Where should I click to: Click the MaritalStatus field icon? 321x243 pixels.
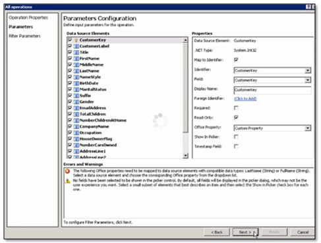click(76, 90)
